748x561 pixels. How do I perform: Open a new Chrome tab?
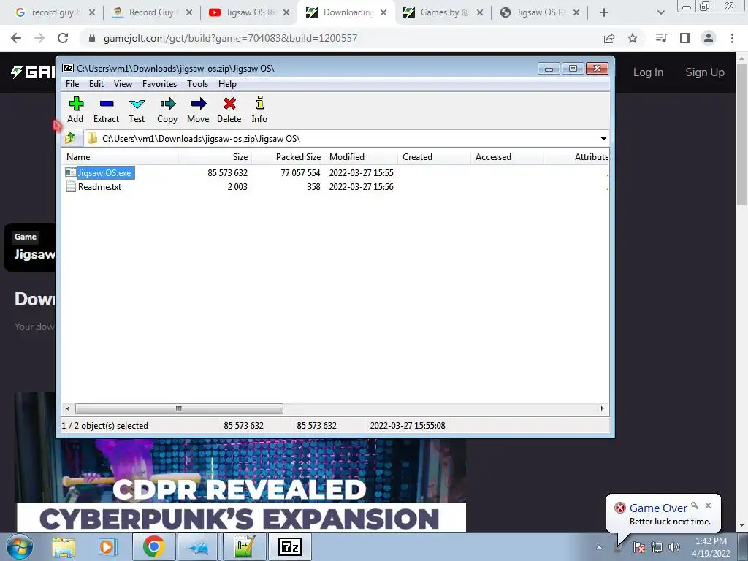[x=604, y=13]
